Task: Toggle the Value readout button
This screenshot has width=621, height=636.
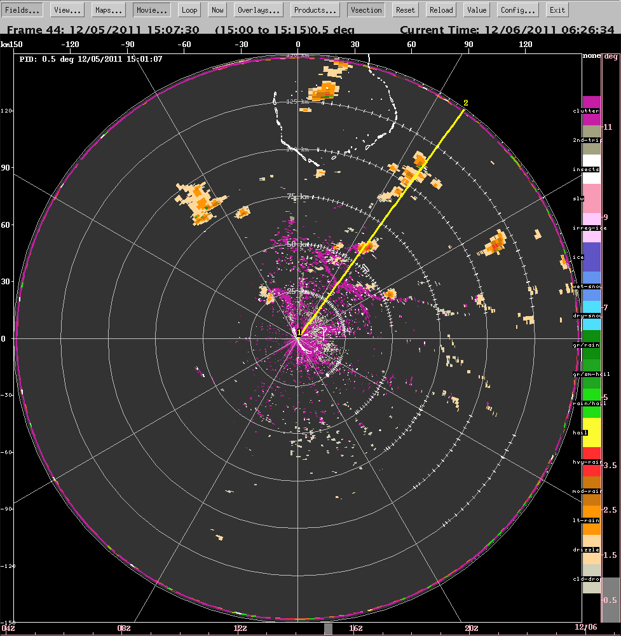Action: click(x=476, y=10)
